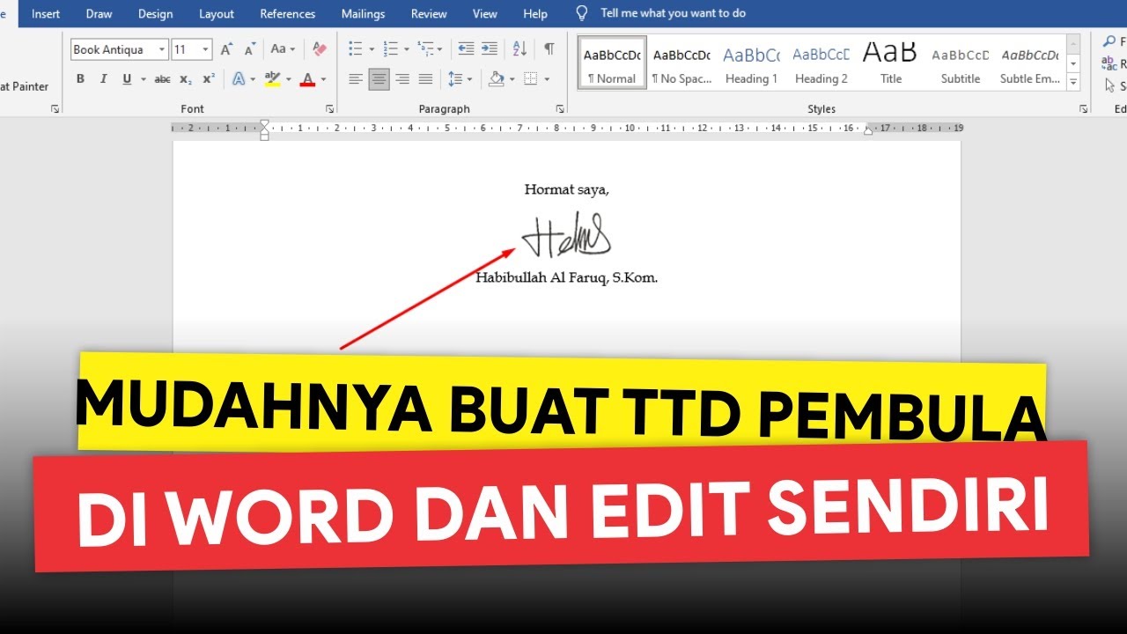
Task: Justify the paragraph text
Action: point(425,79)
